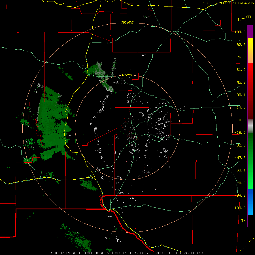Pick the purple segment of velocity color bar

click(x=250, y=31)
